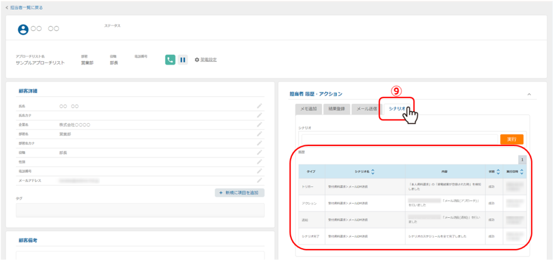
Task: Click pencil icon for 部署名 row
Action: (x=260, y=134)
